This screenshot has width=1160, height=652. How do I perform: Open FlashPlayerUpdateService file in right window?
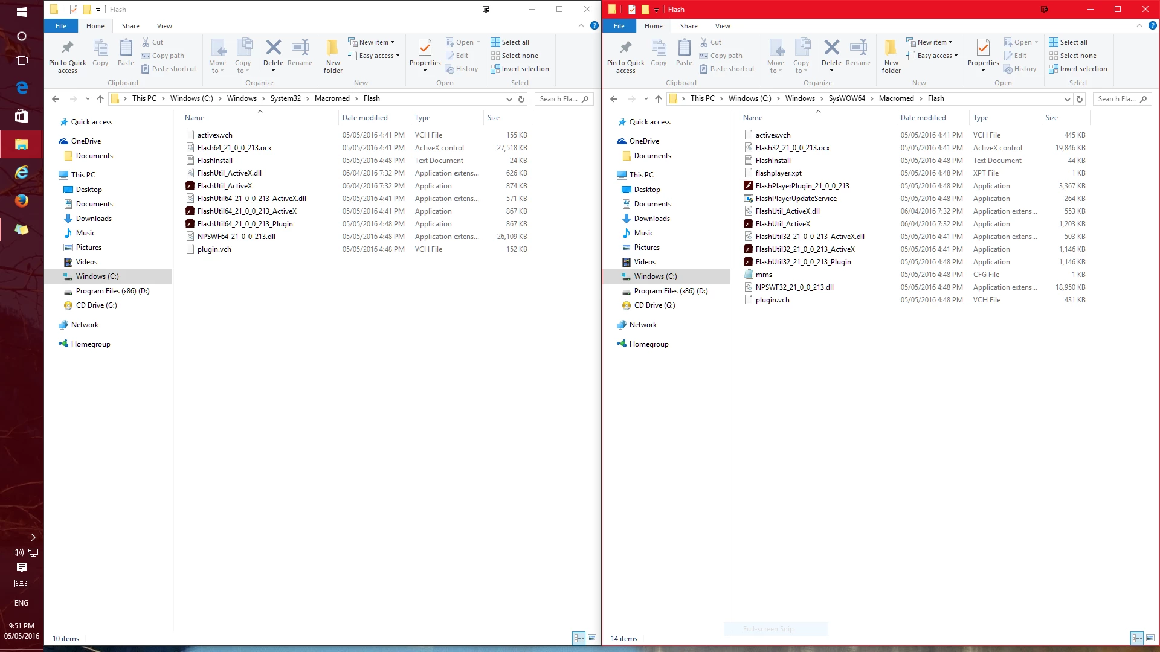coord(796,199)
